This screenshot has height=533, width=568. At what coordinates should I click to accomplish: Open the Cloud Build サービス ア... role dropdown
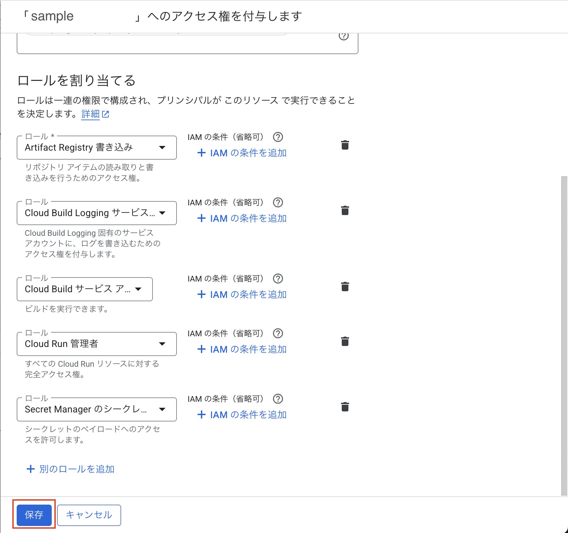pos(85,289)
